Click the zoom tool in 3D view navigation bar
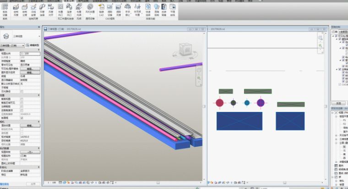 [x=199, y=78]
